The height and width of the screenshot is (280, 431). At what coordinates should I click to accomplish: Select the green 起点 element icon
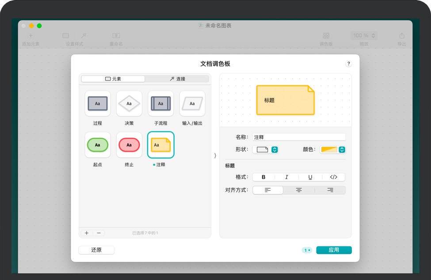tap(98, 145)
